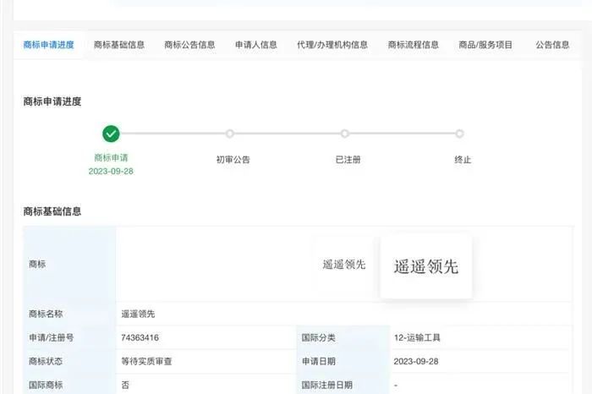Go to the 申请人信息 tab
Viewport: 592px width, 394px height.
tap(256, 45)
